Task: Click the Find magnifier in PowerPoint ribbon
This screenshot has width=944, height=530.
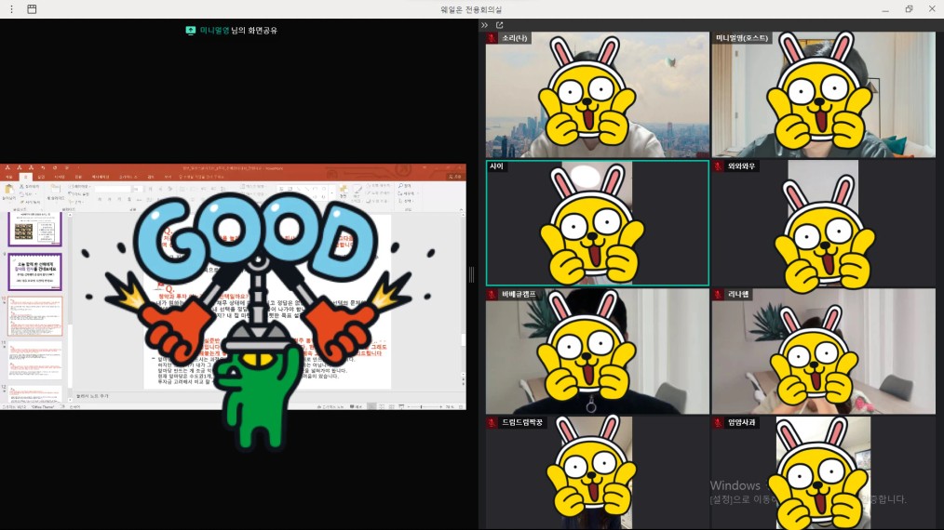Action: (x=400, y=186)
